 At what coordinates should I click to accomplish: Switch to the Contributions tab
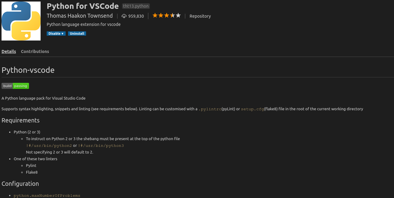click(34, 51)
